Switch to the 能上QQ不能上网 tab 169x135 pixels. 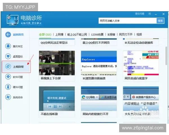[x=77, y=34]
